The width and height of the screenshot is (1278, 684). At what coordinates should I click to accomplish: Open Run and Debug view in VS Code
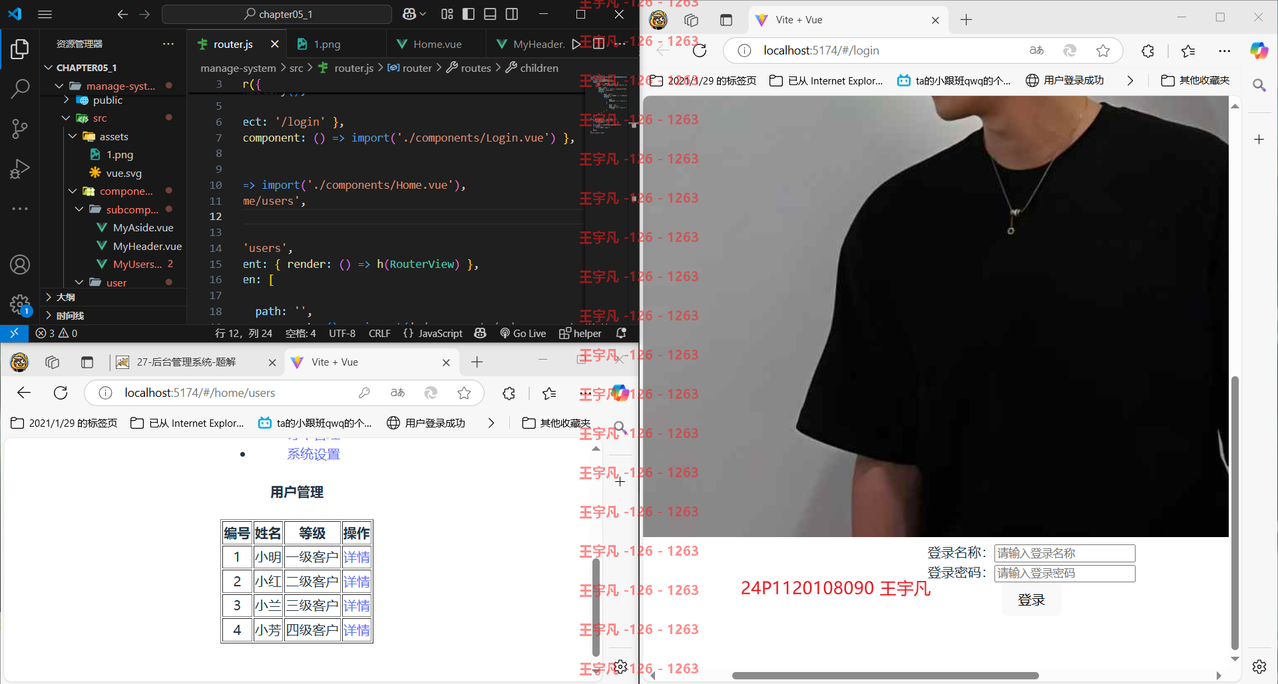tap(20, 168)
